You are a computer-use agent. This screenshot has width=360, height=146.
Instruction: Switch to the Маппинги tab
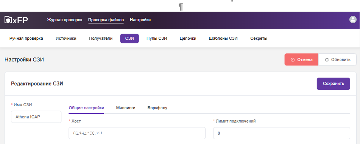click(x=126, y=108)
